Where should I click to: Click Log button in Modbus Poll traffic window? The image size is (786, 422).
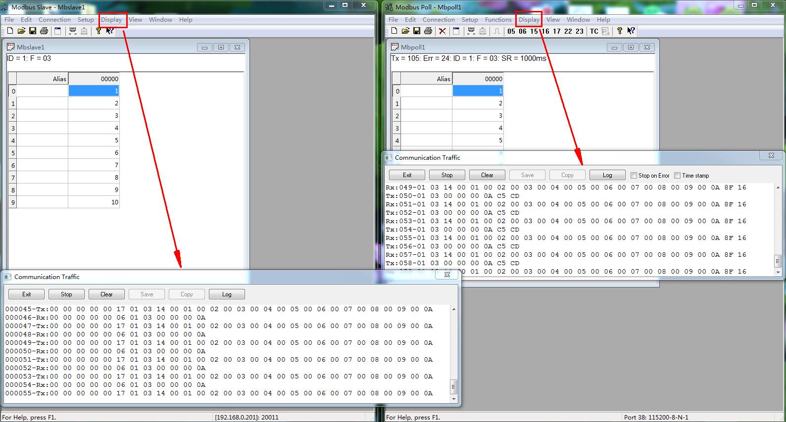[x=607, y=175]
